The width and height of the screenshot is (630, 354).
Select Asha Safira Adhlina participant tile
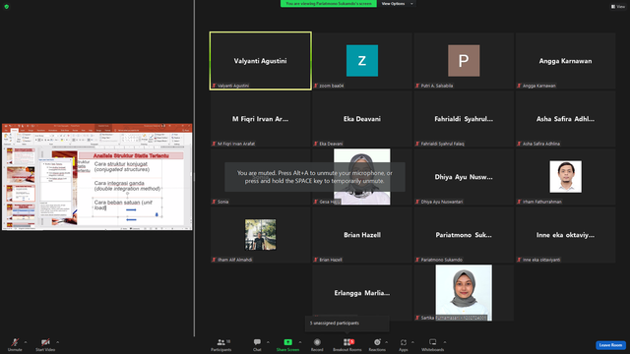point(565,119)
